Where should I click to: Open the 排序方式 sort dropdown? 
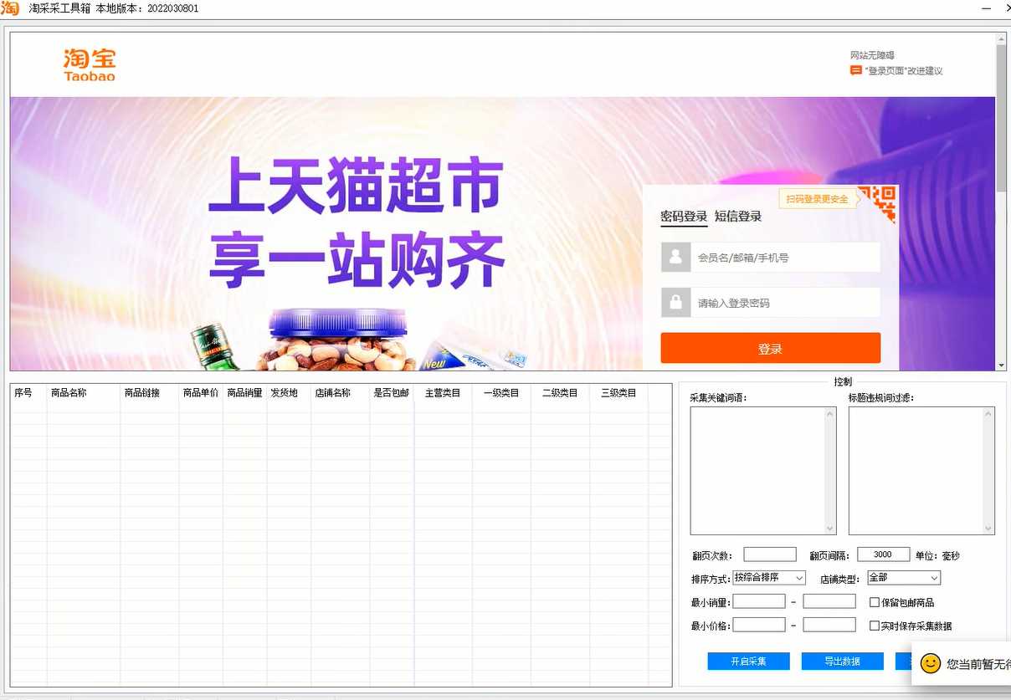coord(768,578)
